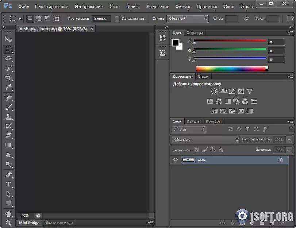Open the Color panel flyout menu
Screen dimensions: 296x228
tap(290, 33)
